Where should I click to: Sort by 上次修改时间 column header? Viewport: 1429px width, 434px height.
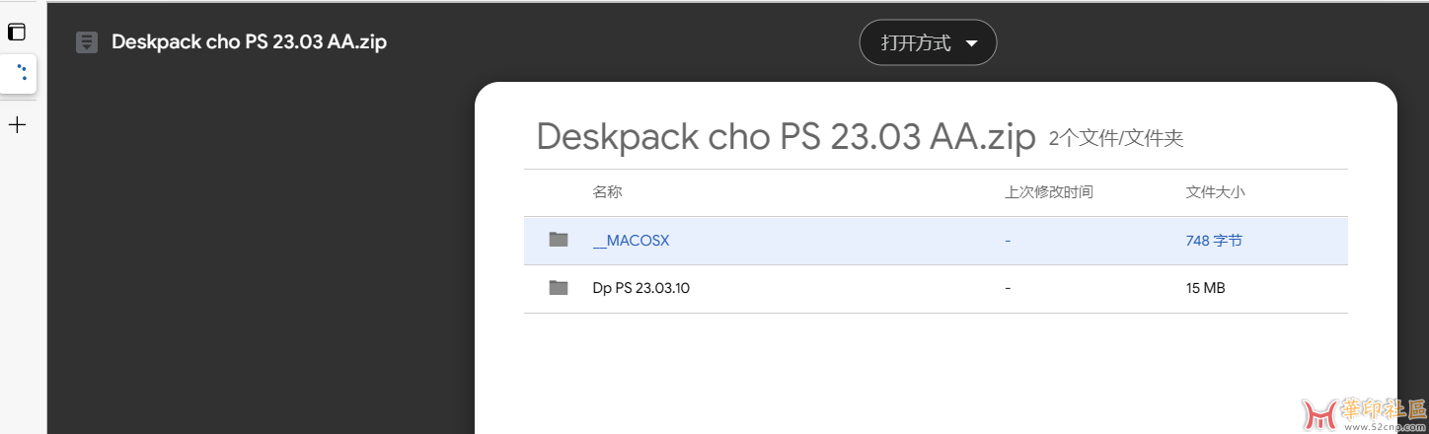[x=1048, y=192]
